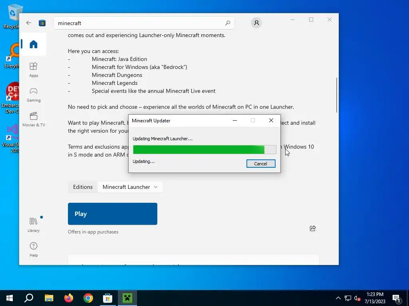
Task: Click the Microsoft Store logo icon
Action: pos(42,23)
